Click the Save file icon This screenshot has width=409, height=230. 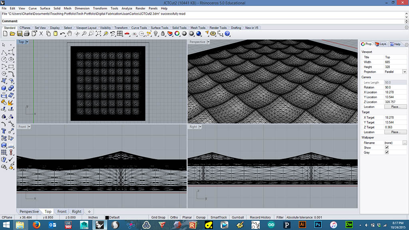tap(19, 34)
